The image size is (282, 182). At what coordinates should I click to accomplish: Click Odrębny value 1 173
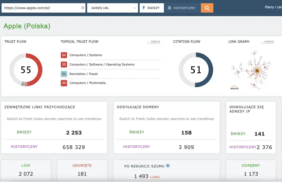pos(251,174)
